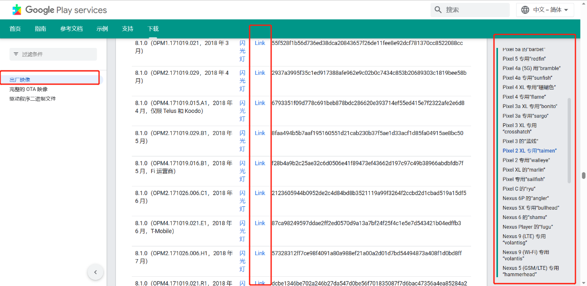Viewport: 587px width, 286px height.
Task: Click the filter icon in sidebar
Action: (16, 54)
